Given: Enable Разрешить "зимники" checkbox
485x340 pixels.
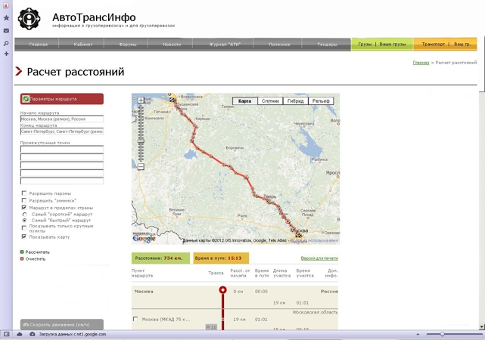Looking at the screenshot, I should (x=24, y=200).
